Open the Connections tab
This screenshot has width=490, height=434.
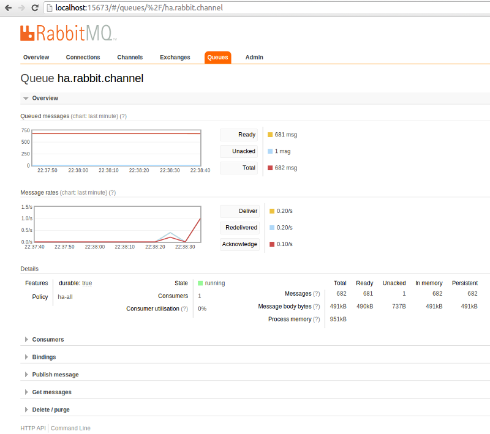point(83,58)
